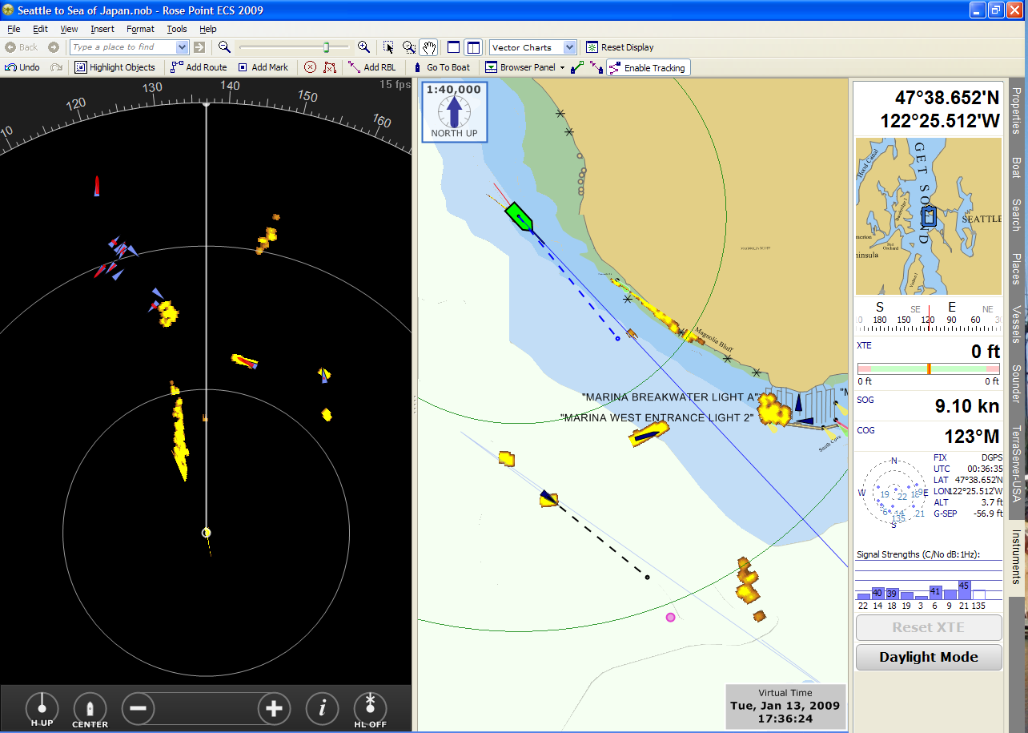
Task: Use the Add RBL tool
Action: (372, 67)
